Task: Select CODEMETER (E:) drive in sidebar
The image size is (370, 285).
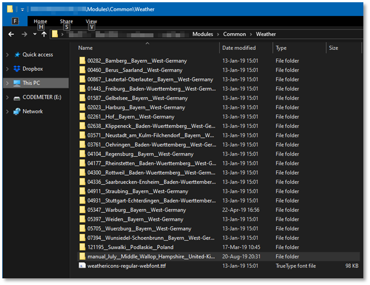Action: tap(42, 97)
